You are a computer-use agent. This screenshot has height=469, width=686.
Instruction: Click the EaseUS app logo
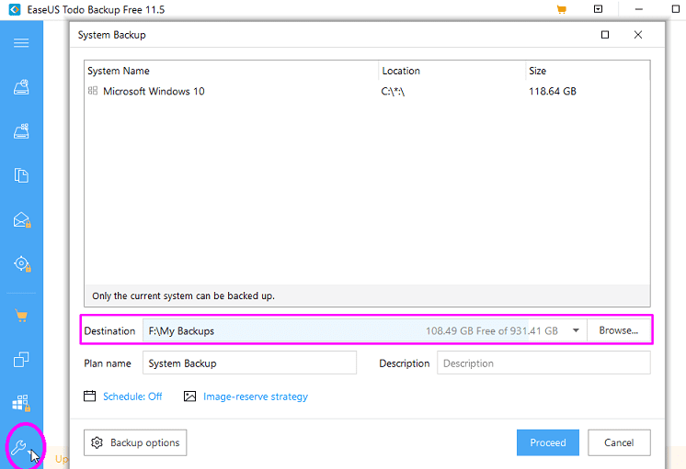pyautogui.click(x=15, y=9)
